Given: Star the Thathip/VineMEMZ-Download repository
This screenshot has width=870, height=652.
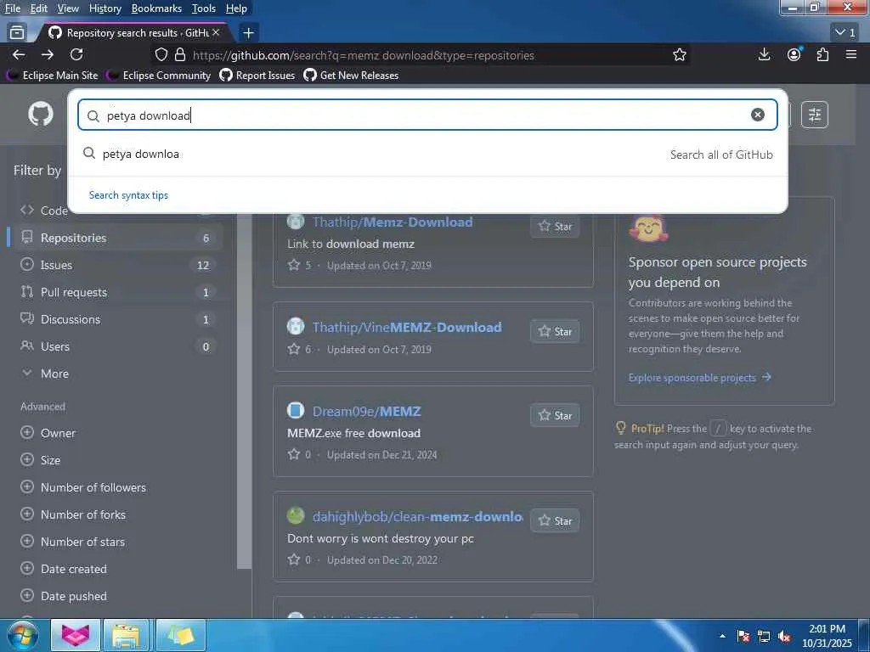Looking at the screenshot, I should click(x=555, y=332).
